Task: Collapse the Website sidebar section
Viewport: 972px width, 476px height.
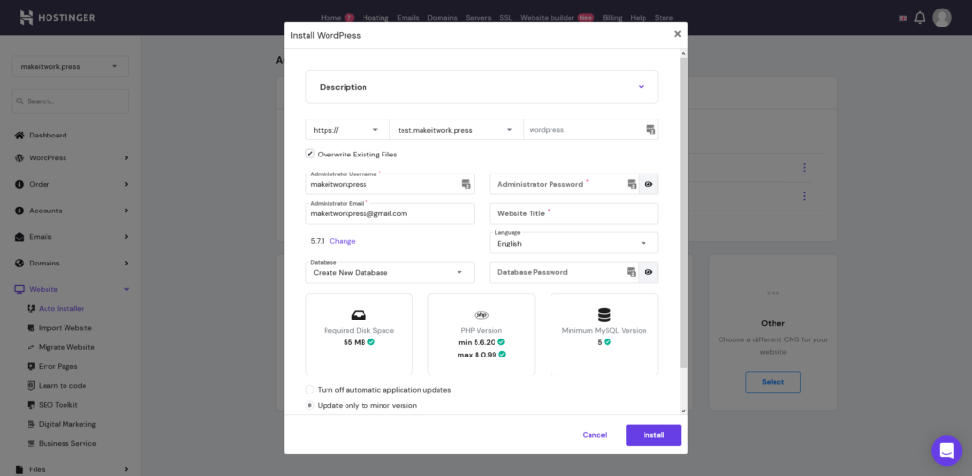Action: tap(126, 289)
